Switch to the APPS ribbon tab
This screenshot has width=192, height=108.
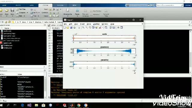click(31, 5)
